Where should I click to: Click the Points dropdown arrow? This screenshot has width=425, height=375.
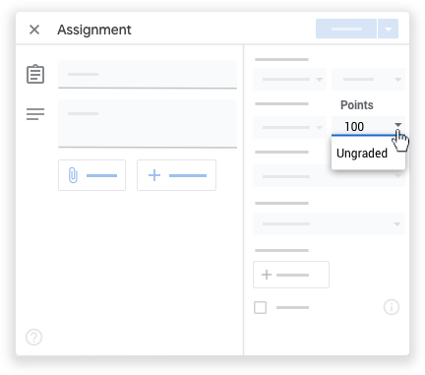click(397, 125)
